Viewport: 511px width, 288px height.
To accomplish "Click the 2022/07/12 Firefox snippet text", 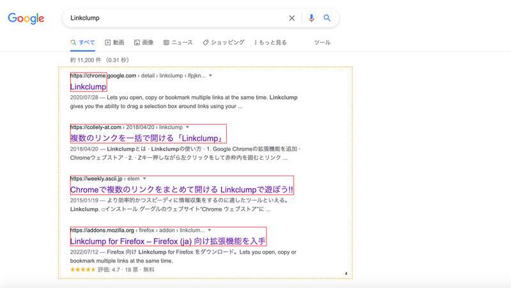I will (183, 256).
